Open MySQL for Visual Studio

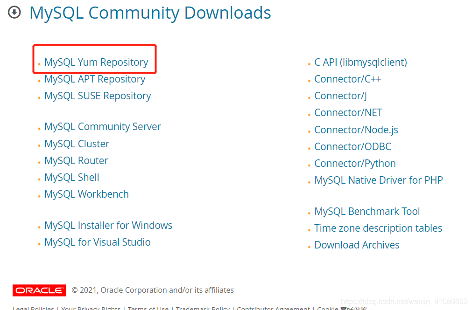pos(97,242)
